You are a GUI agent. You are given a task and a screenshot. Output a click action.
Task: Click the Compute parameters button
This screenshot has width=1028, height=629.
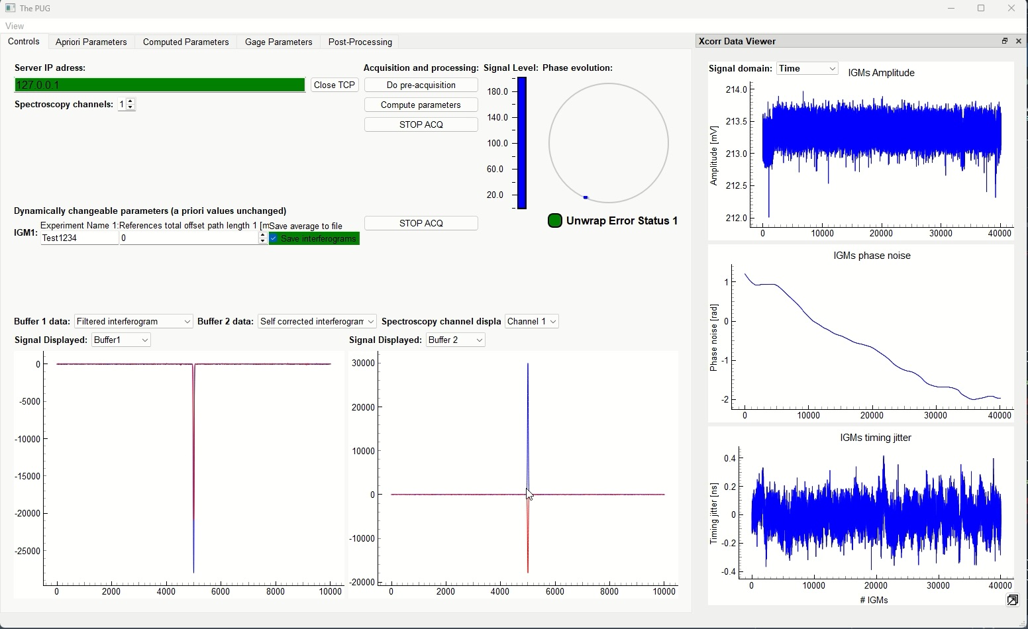point(421,105)
